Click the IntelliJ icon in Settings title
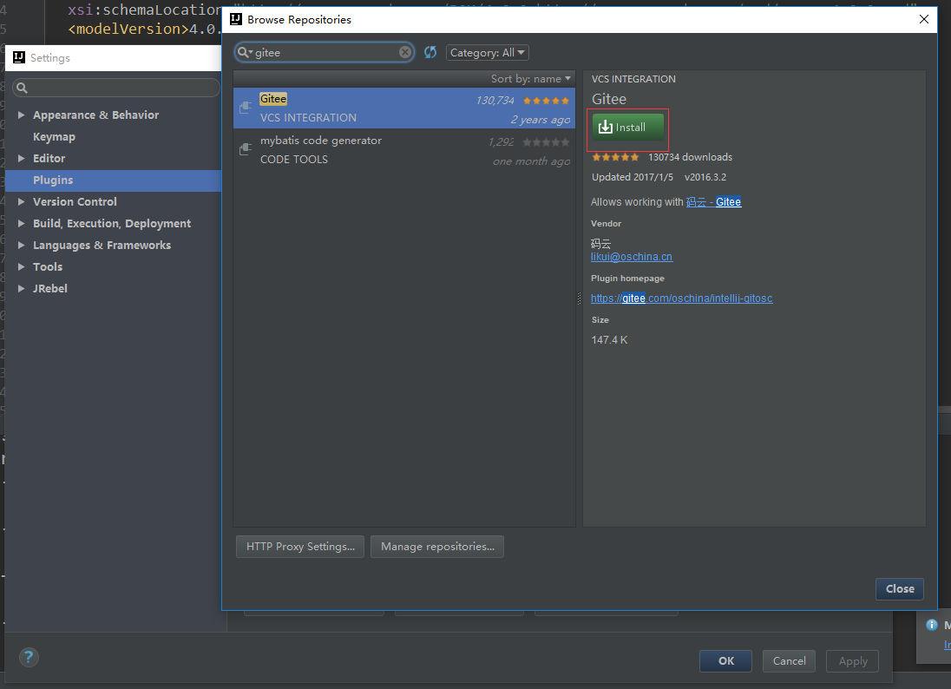This screenshot has width=951, height=689. pos(19,57)
